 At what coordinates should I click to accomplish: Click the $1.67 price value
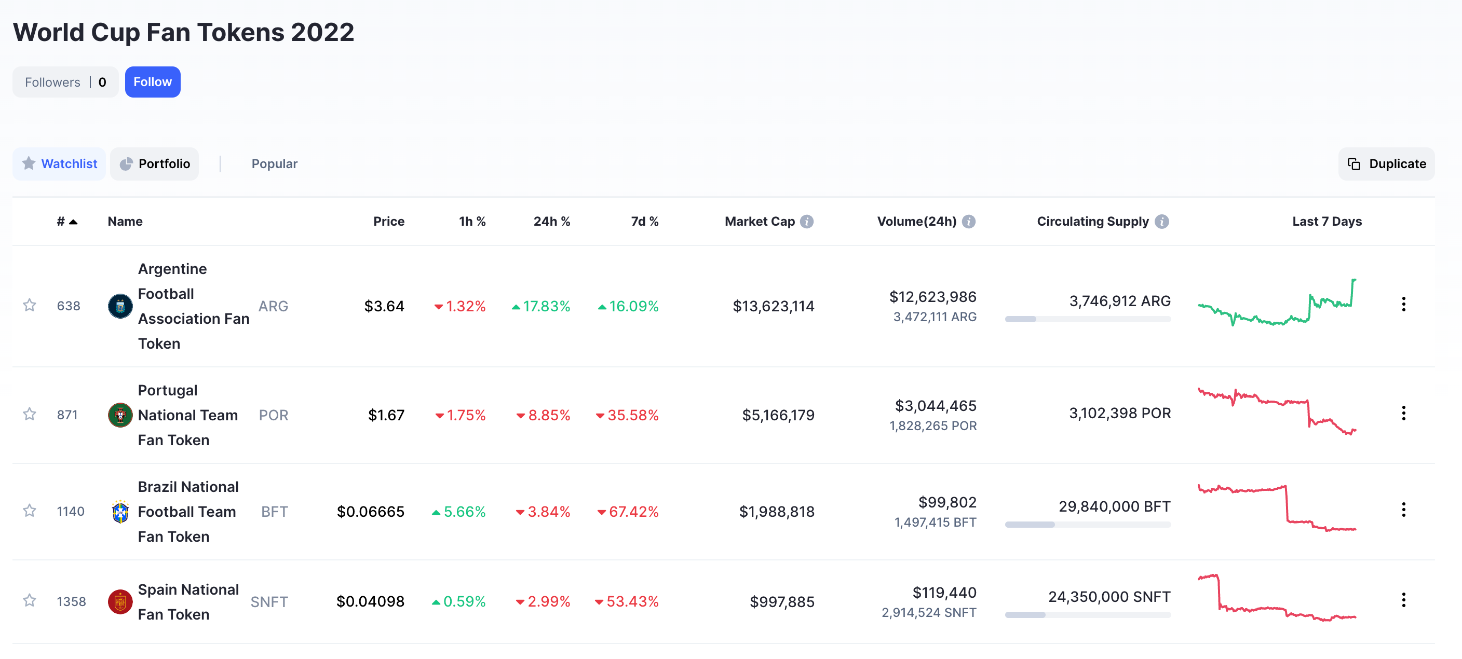coord(386,415)
